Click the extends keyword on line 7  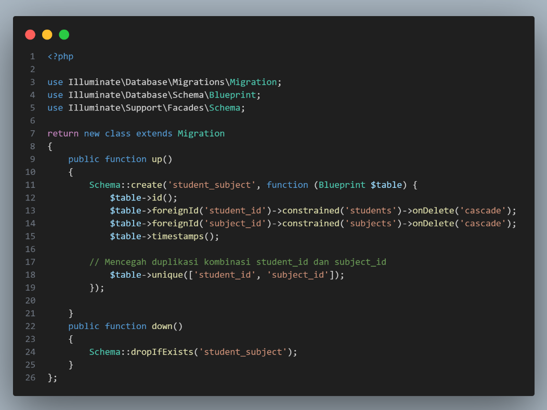pyautogui.click(x=154, y=133)
